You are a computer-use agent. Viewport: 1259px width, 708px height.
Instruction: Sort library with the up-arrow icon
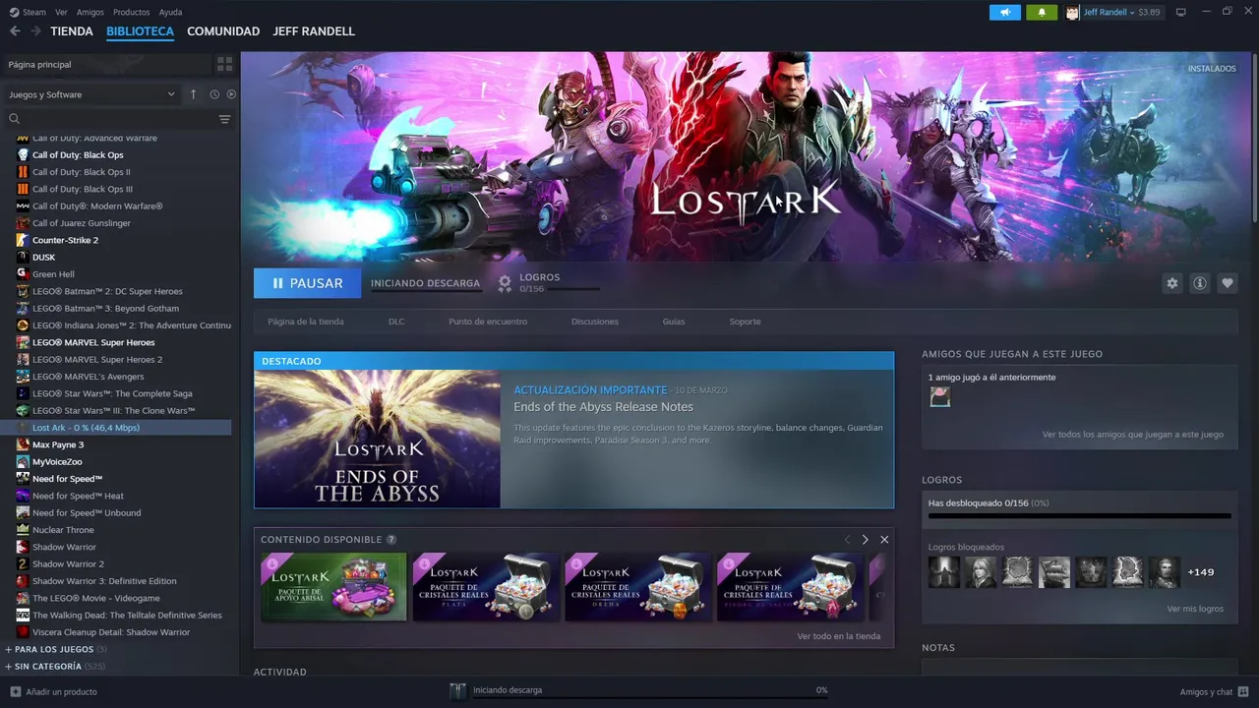tap(193, 94)
